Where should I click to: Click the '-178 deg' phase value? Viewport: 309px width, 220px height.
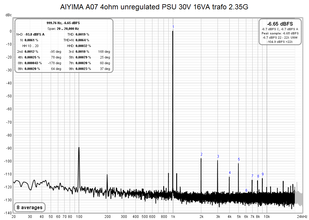point(55,63)
